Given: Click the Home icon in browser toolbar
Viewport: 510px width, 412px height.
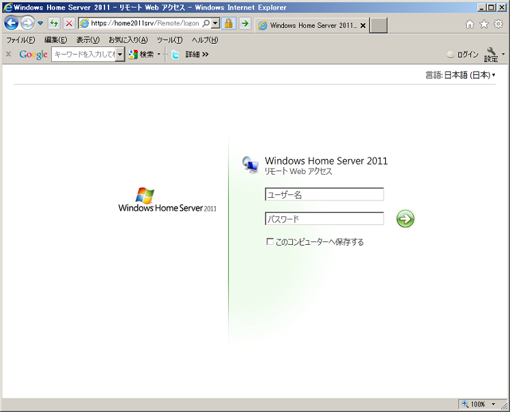Looking at the screenshot, I should click(x=470, y=24).
